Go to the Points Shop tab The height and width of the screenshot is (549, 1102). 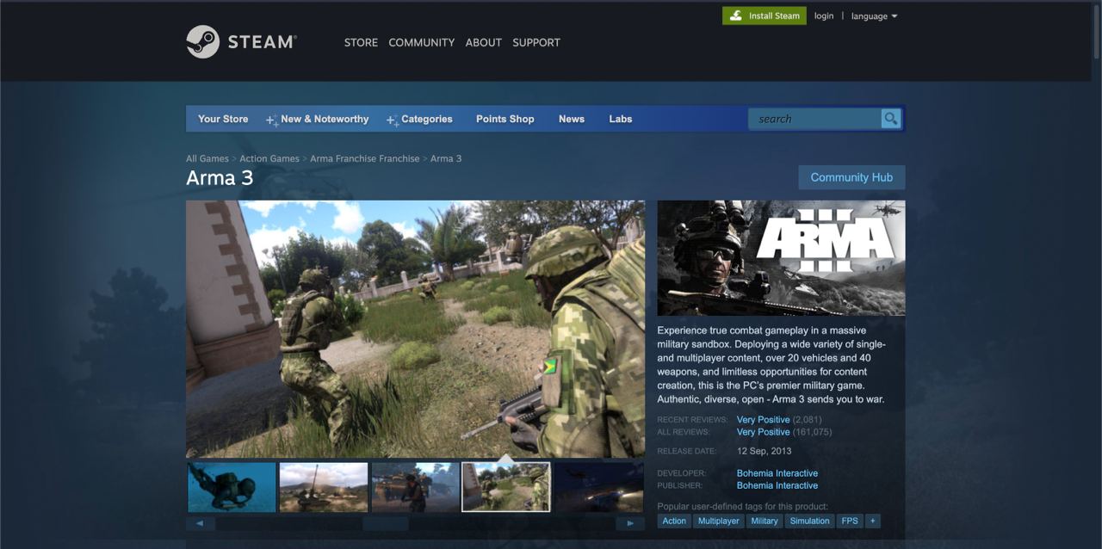[505, 119]
